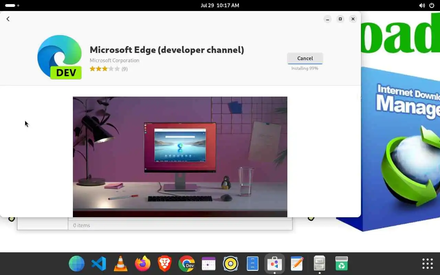Launch Visual Studio Code from dock
This screenshot has width=440, height=275.
(99, 264)
